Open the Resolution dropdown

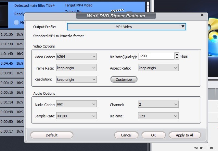point(76,79)
